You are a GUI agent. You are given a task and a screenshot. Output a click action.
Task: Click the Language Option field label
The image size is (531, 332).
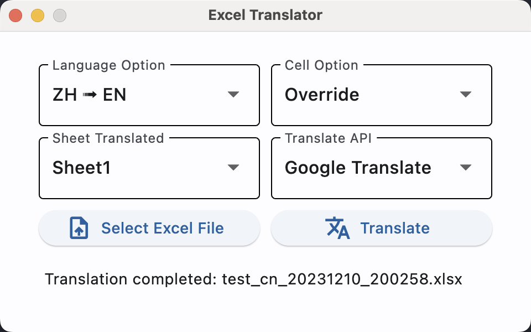point(108,65)
